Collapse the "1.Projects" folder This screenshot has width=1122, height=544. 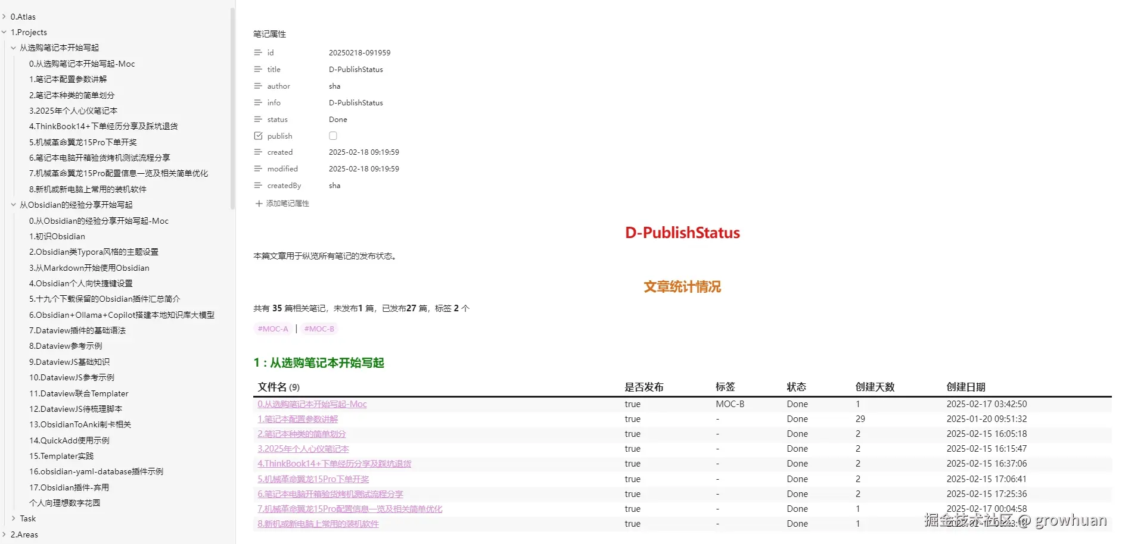click(5, 32)
